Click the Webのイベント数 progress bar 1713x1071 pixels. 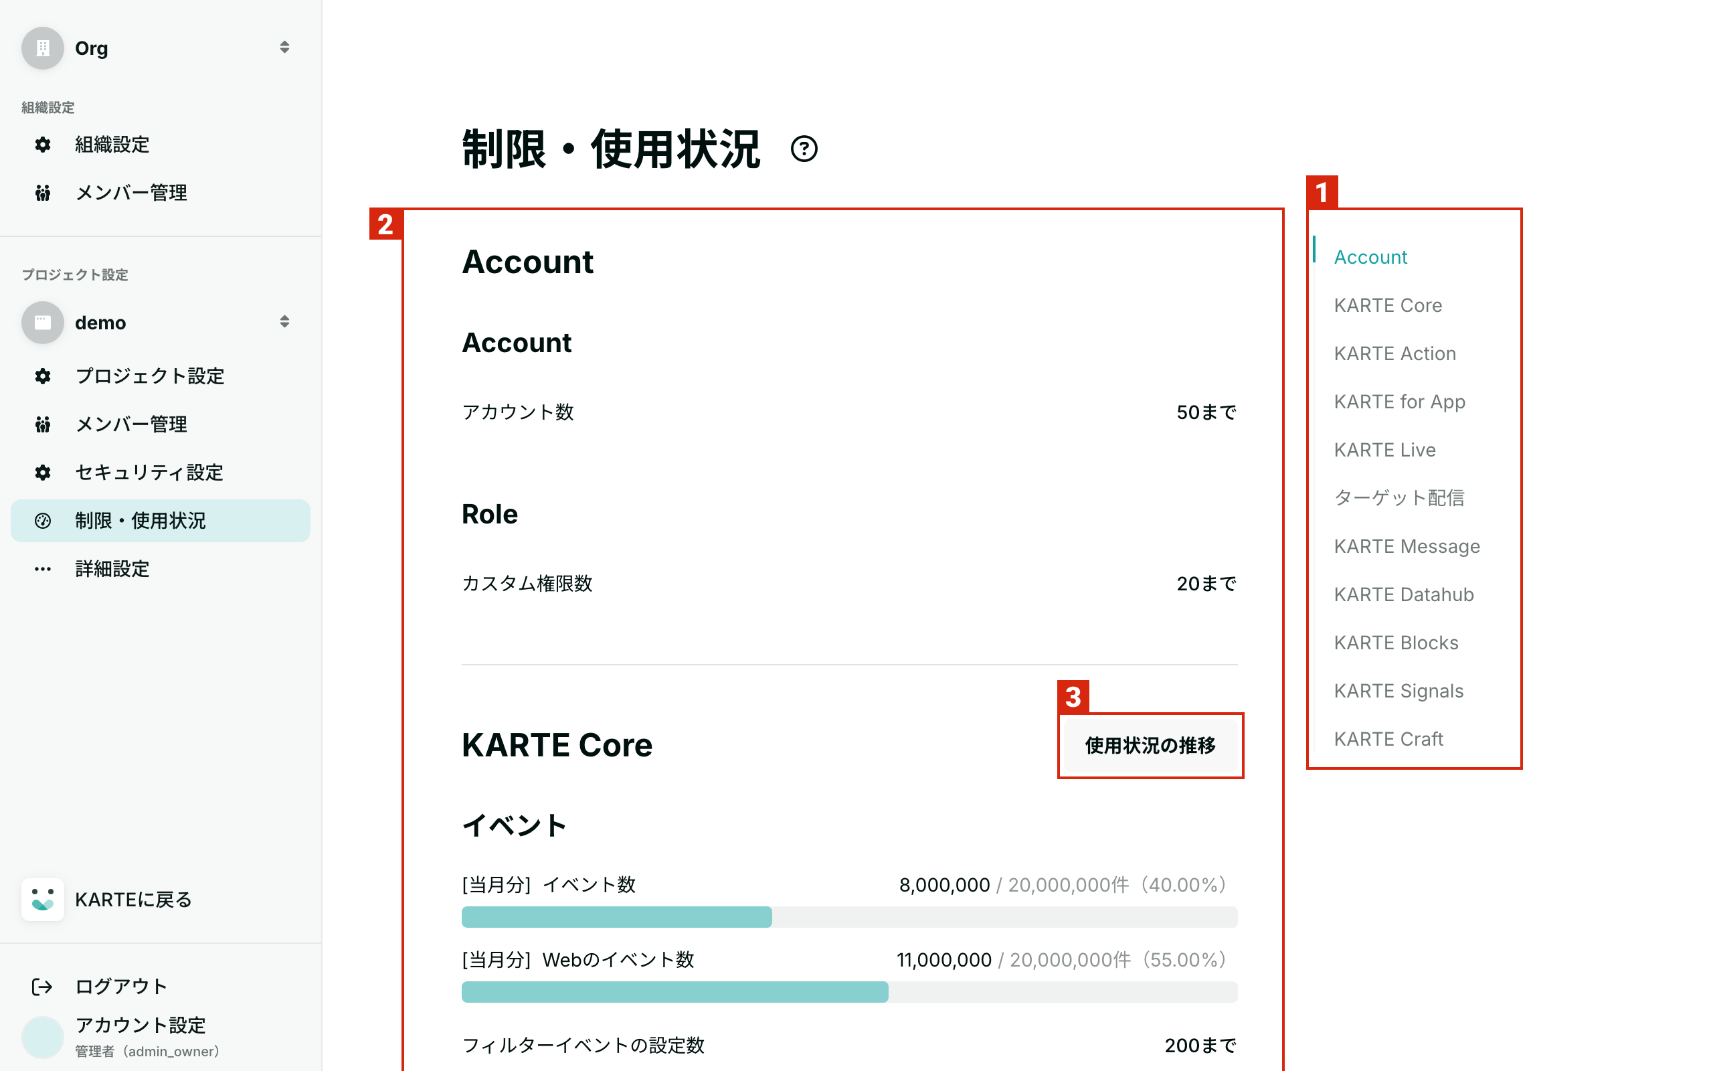[x=849, y=991]
